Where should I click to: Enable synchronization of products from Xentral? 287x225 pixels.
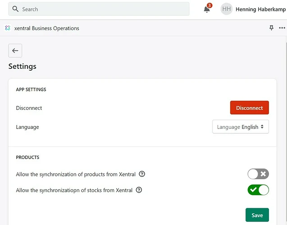point(258,174)
